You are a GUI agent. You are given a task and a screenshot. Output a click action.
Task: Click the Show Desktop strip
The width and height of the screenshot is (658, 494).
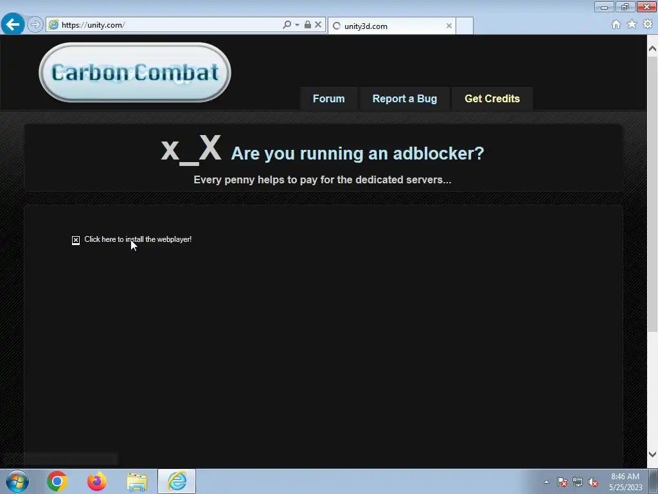tap(654, 481)
